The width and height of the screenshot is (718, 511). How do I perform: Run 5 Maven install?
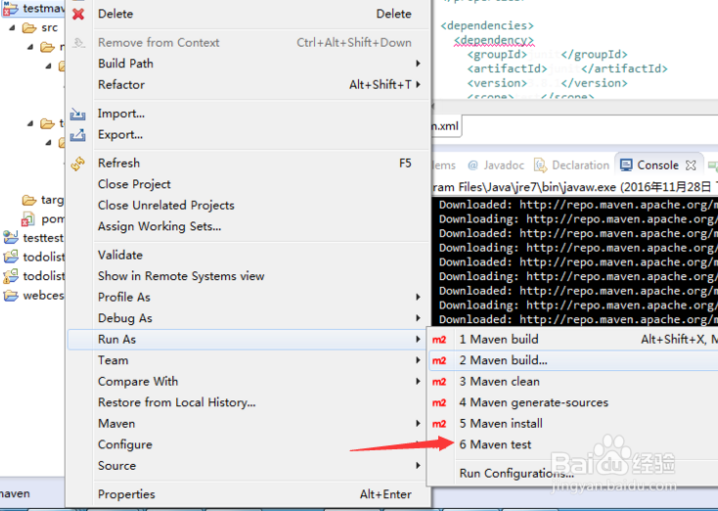pyautogui.click(x=573, y=424)
